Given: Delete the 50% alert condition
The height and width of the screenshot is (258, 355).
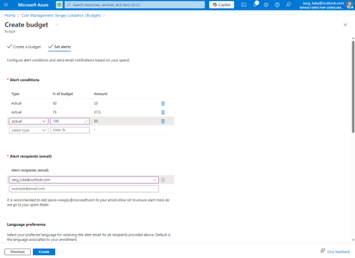Looking at the screenshot, I should tap(163, 103).
